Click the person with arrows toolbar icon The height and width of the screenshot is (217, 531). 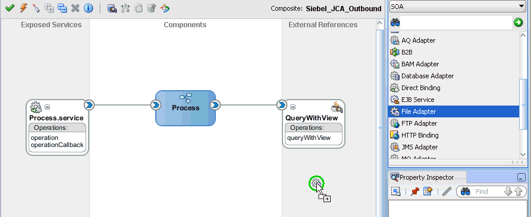point(165,8)
